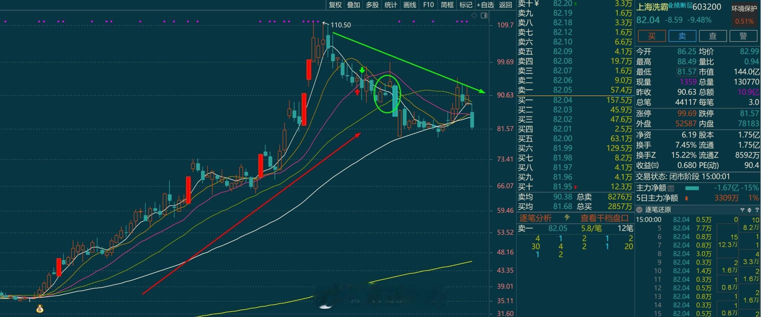Click the 市值 value 144.0亿
Viewport: 761px width, 317px height.
tap(746, 72)
